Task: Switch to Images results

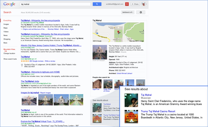Action: [6, 24]
